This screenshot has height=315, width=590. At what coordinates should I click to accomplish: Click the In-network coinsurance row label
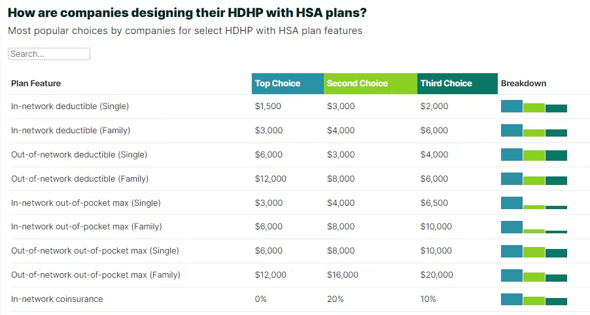(x=57, y=299)
